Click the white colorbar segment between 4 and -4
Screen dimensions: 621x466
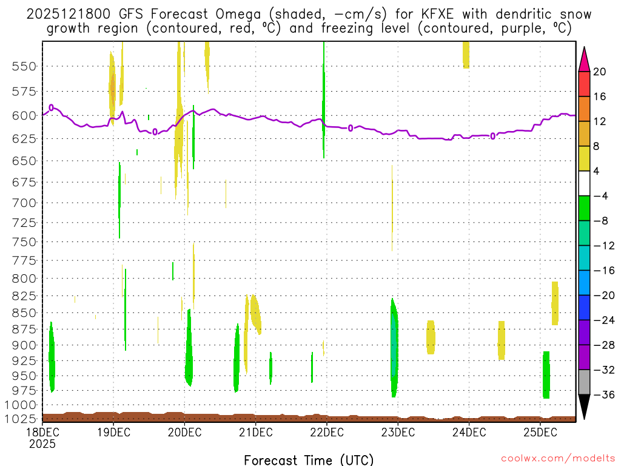point(584,183)
